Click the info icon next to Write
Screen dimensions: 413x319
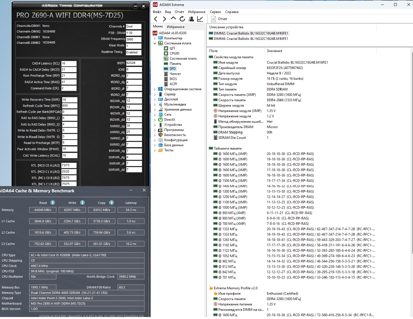click(82, 202)
